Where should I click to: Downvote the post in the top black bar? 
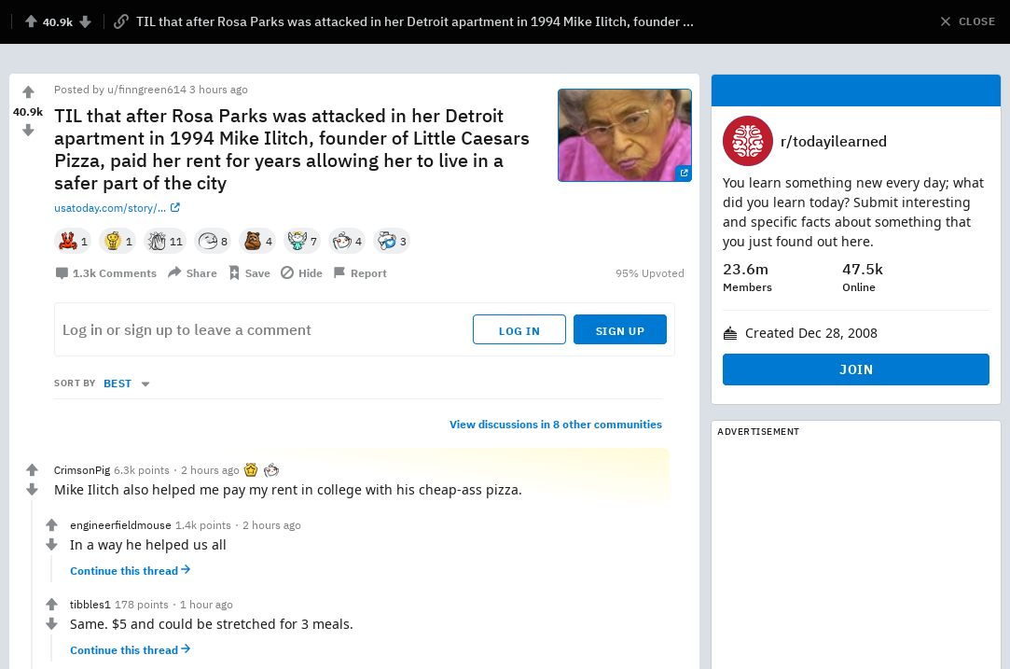coord(85,21)
